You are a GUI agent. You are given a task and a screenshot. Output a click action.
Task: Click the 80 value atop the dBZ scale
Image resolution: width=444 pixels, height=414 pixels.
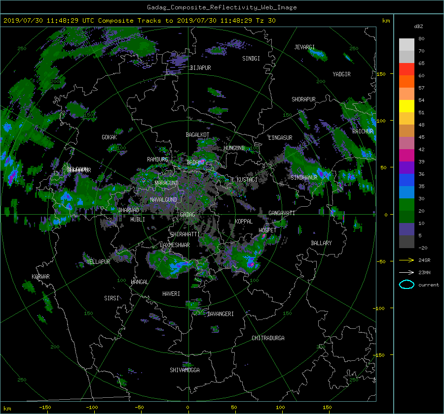(x=421, y=39)
